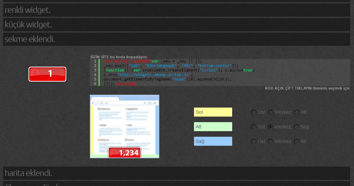The image size is (354, 186).
Task: Collapse the 'sekme eklendi.' section header
Action: [x=177, y=39]
